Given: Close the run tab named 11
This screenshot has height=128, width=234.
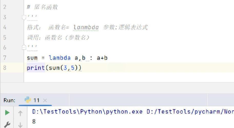Looking at the screenshot, I should [45, 100].
